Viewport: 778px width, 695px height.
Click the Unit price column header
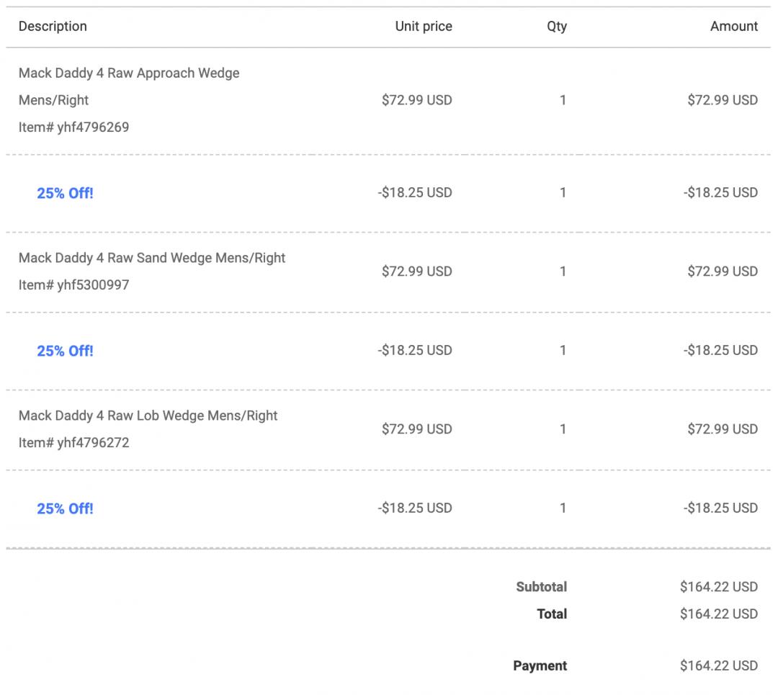[x=424, y=27]
